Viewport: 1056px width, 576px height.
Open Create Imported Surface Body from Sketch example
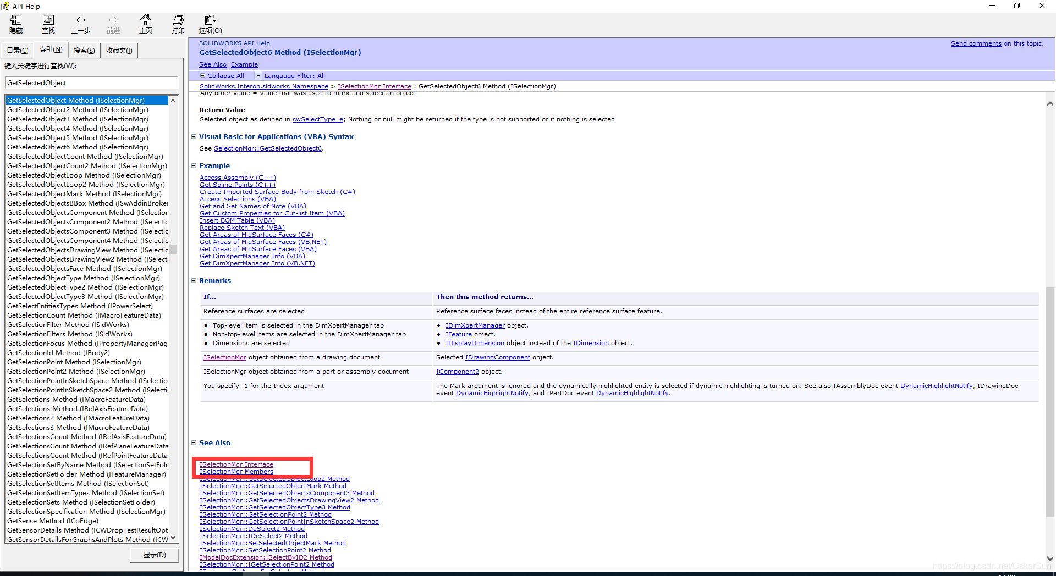[277, 192]
